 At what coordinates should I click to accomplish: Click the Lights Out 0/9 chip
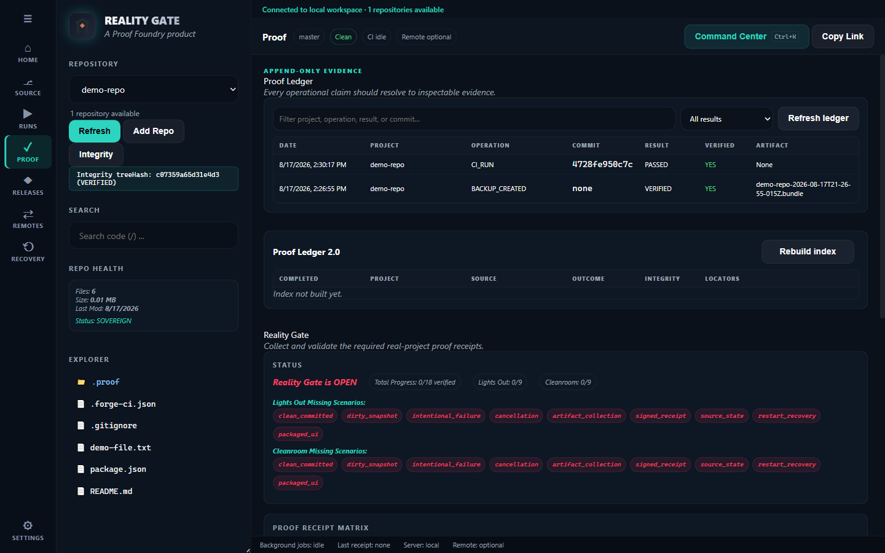[x=500, y=382]
